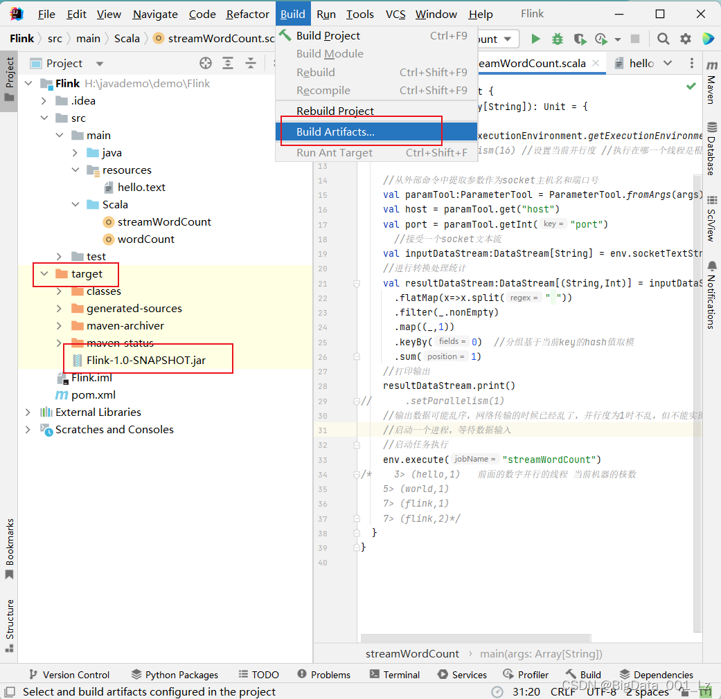Click the CRLF line separator in status bar
This screenshot has width=721, height=699.
click(563, 691)
